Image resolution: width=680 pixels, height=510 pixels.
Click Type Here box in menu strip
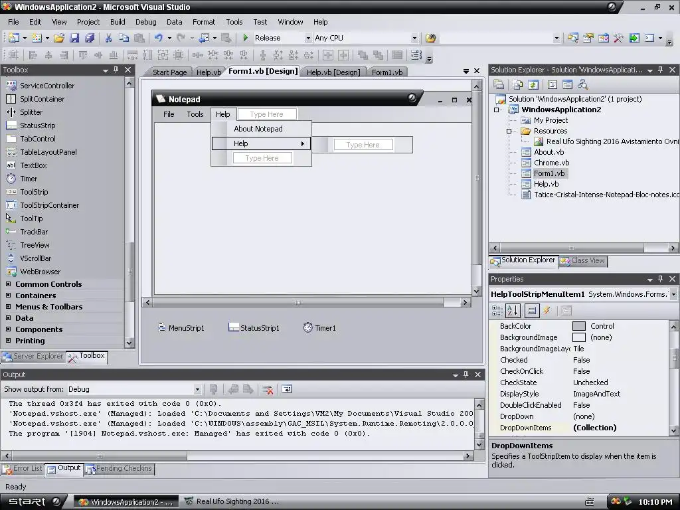(267, 114)
